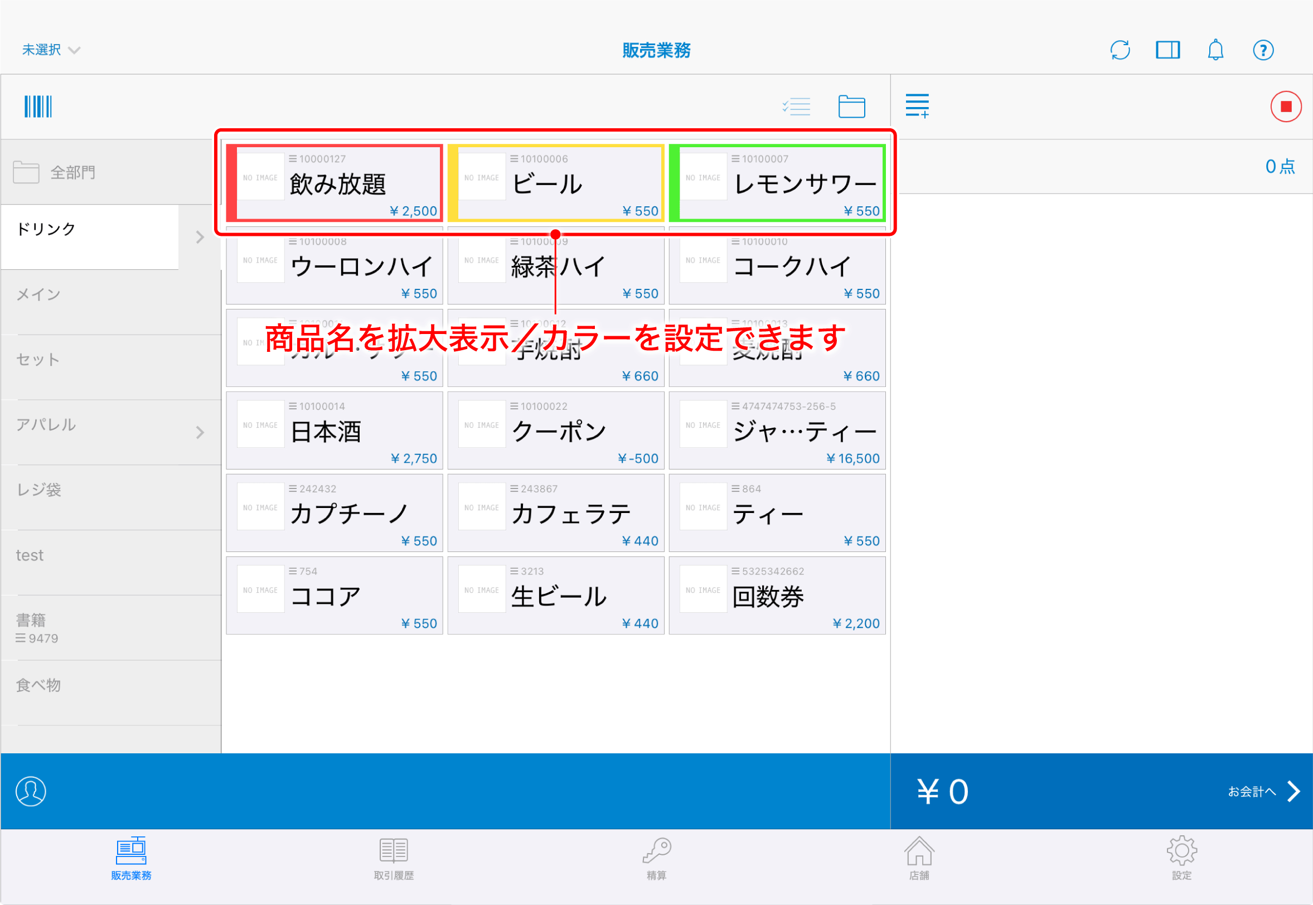Add ビール yellow product tile
This screenshot has height=905, width=1313.
(x=556, y=183)
